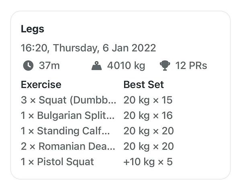Click best set 20 kg × 15
Screen dimensions: 241x184
pyautogui.click(x=148, y=100)
